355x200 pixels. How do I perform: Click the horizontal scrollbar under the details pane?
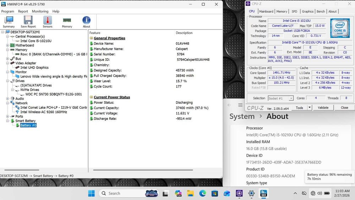(x=143, y=170)
